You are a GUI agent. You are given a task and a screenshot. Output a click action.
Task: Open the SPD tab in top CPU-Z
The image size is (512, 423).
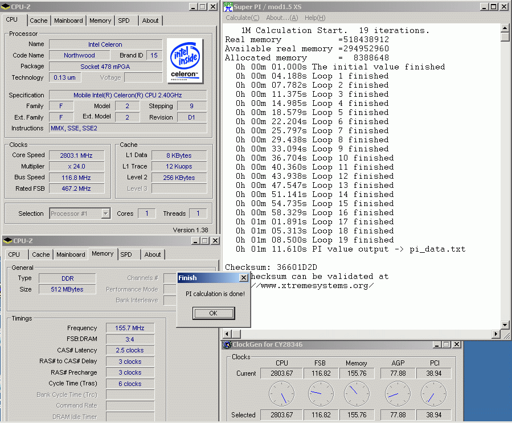(x=124, y=20)
